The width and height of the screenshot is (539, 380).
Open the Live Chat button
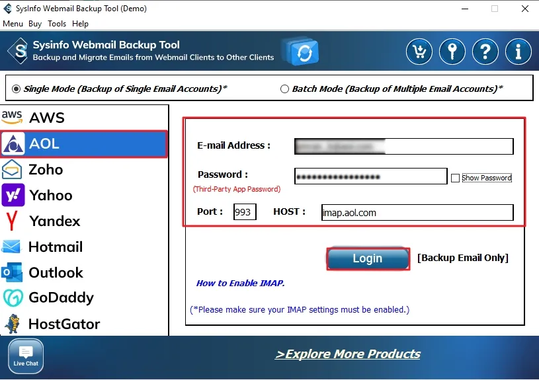tap(26, 356)
